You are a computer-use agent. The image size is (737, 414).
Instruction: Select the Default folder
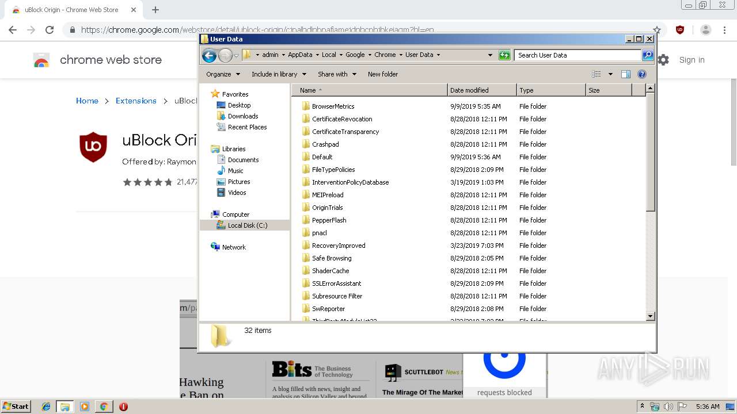coord(322,157)
